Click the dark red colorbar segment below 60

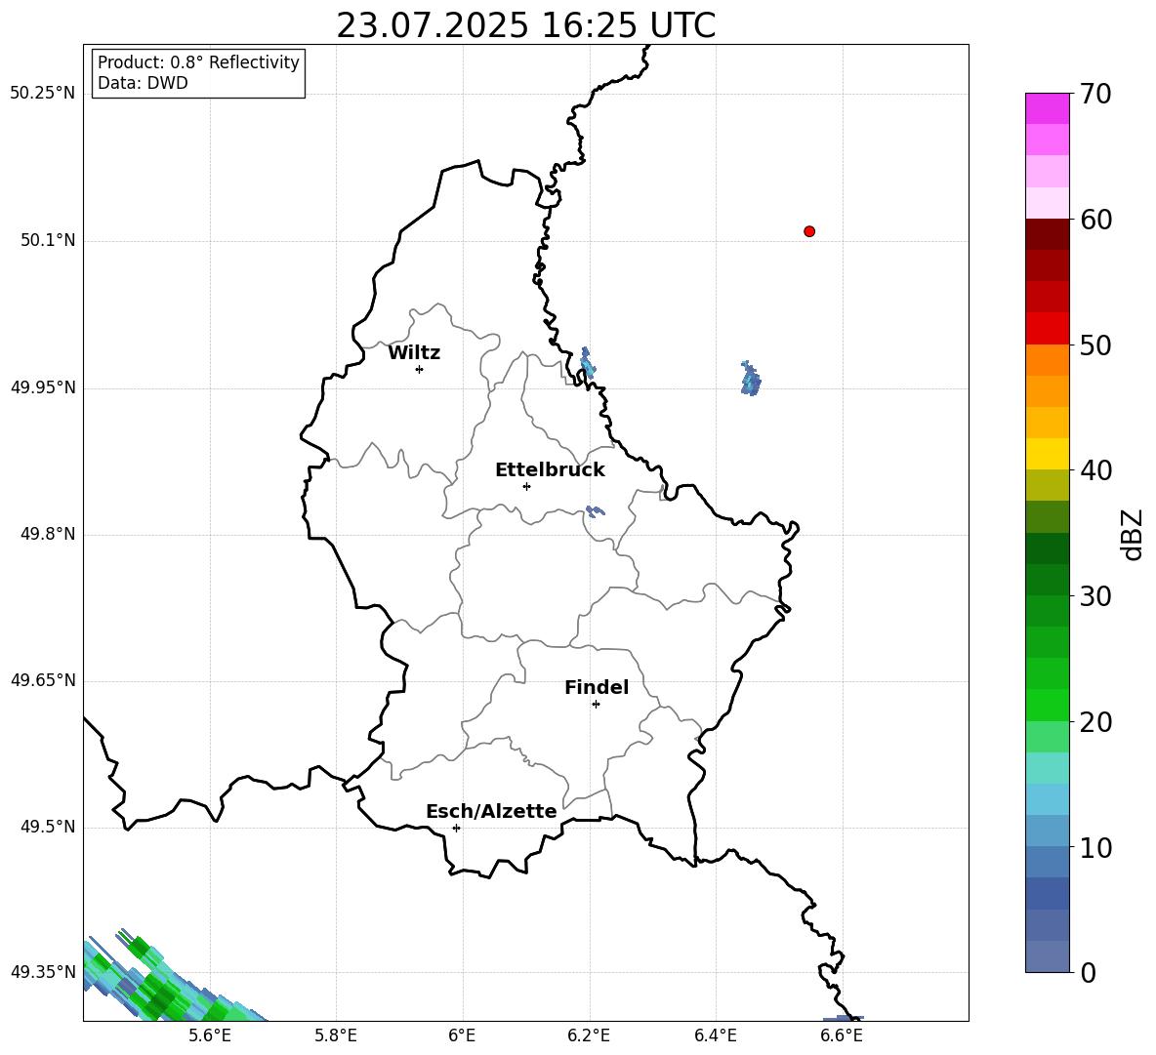coord(1047,234)
